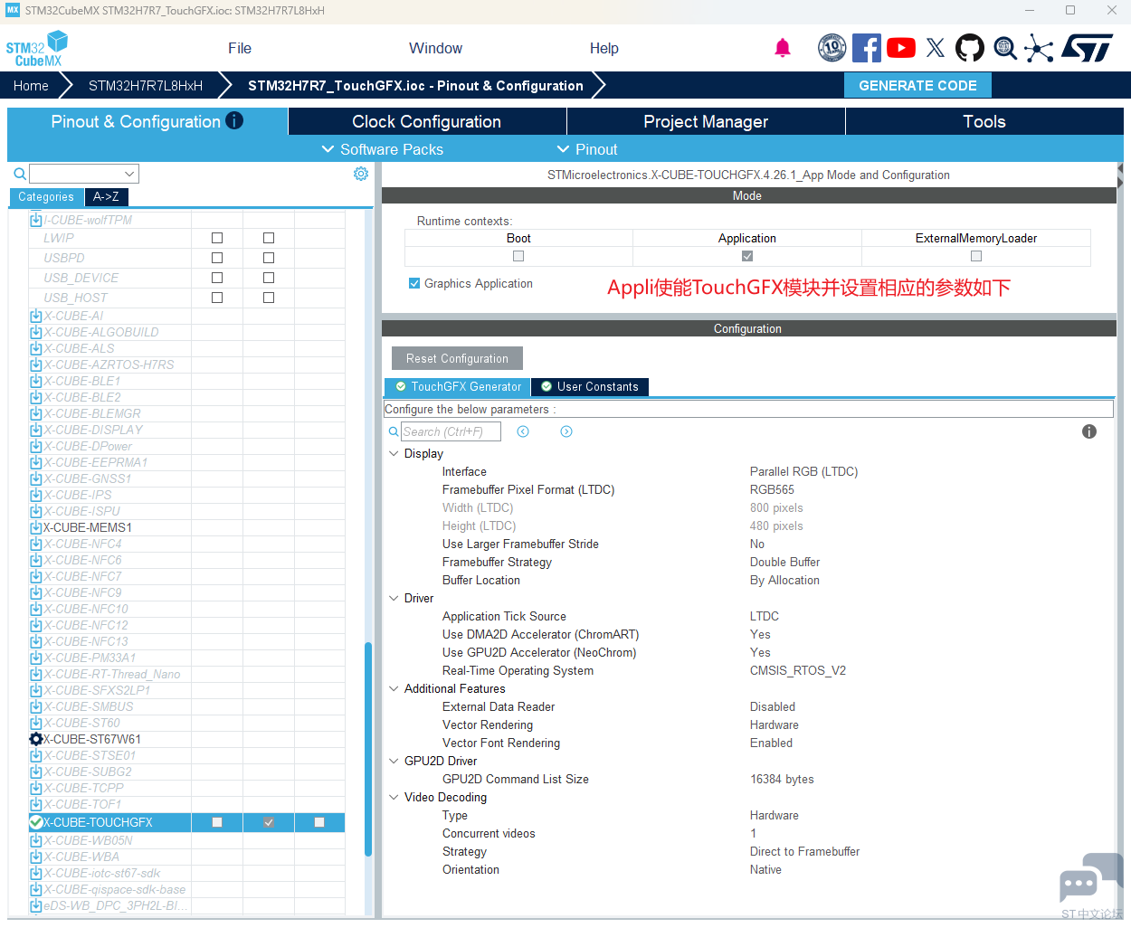
Task: Switch to A->Z sorting tab
Action: point(106,196)
